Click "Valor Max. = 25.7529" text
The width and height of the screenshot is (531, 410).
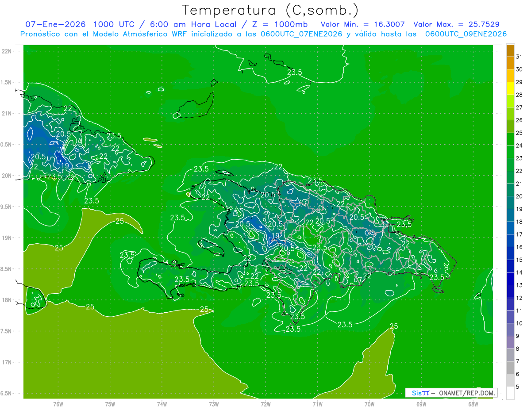[456, 24]
